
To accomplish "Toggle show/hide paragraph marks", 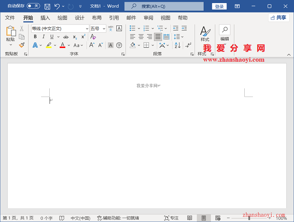I will [188, 45].
